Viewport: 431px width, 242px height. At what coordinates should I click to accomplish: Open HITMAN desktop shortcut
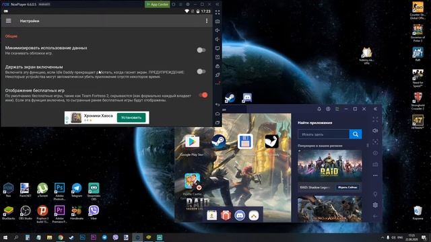(x=418, y=122)
